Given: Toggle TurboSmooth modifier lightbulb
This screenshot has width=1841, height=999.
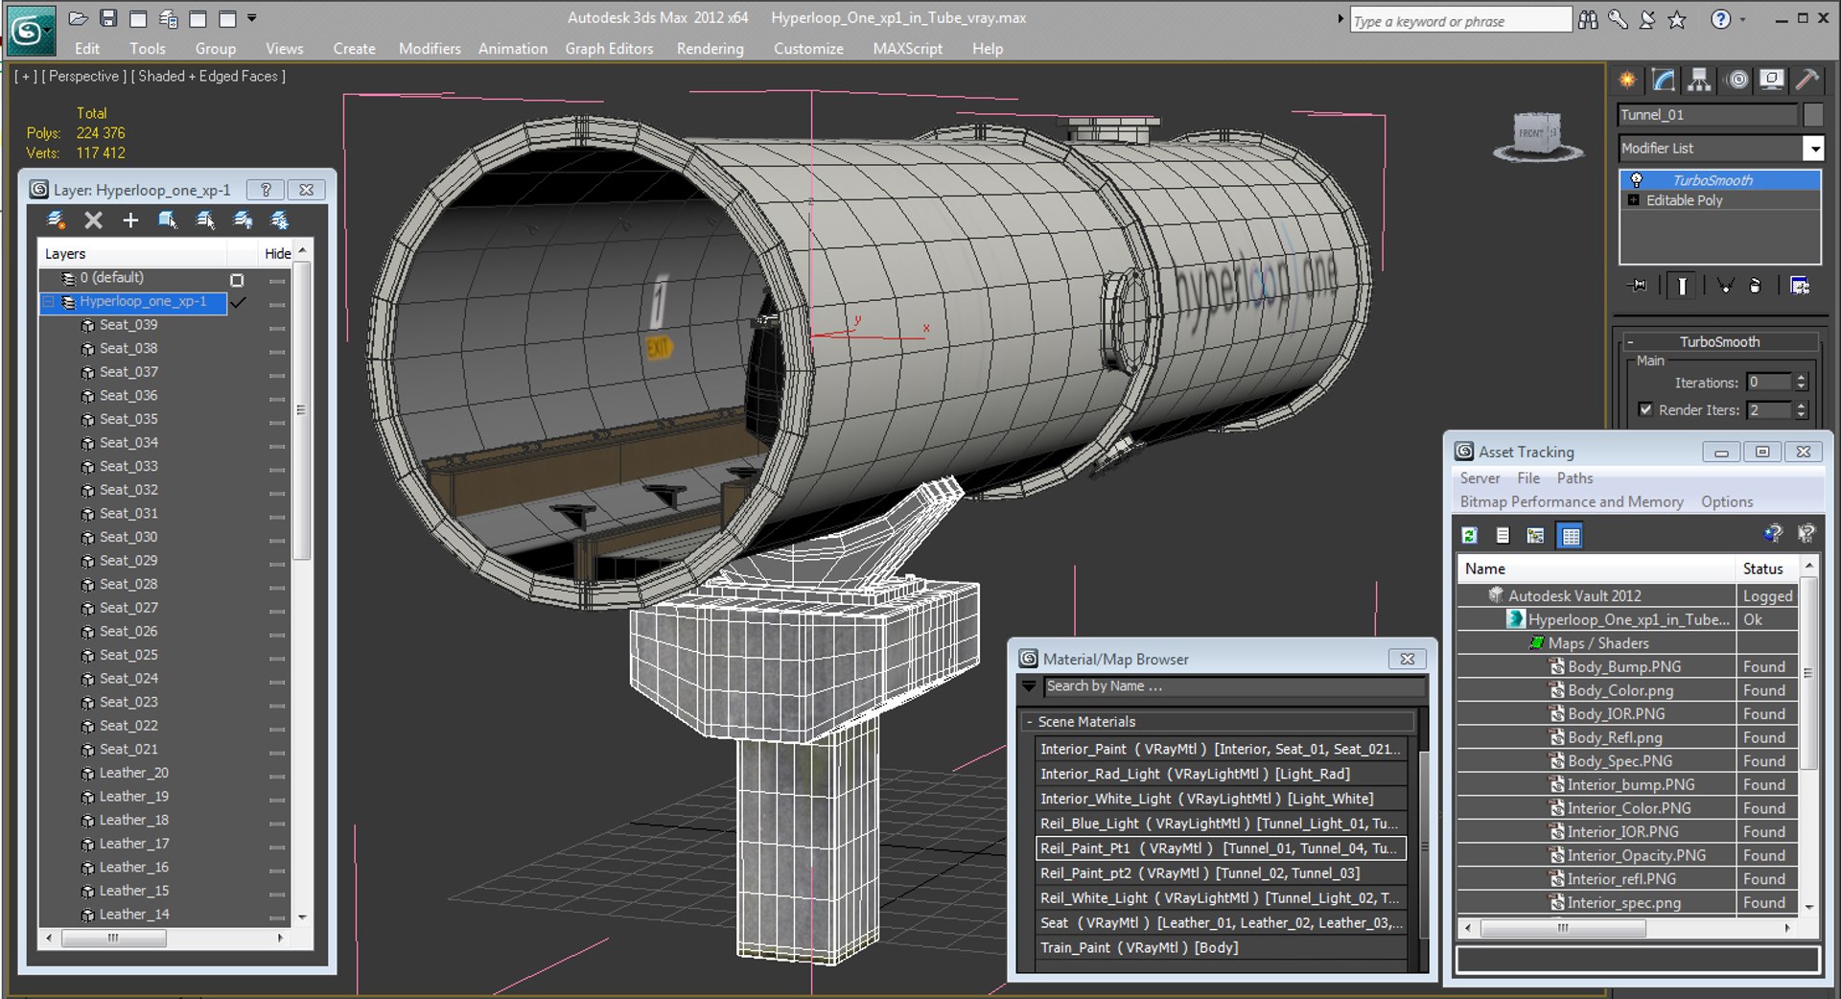Looking at the screenshot, I should (1636, 180).
